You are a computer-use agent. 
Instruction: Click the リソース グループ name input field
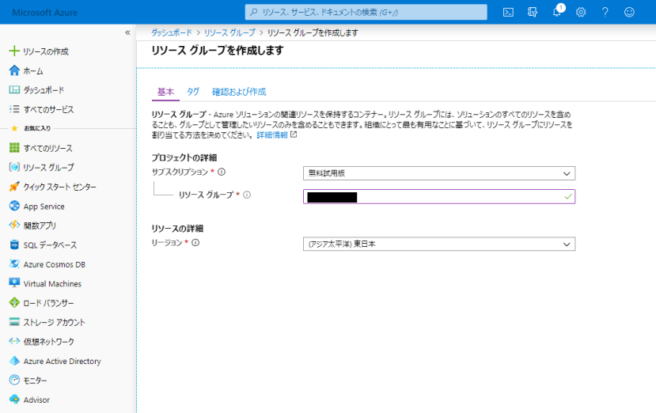[439, 197]
